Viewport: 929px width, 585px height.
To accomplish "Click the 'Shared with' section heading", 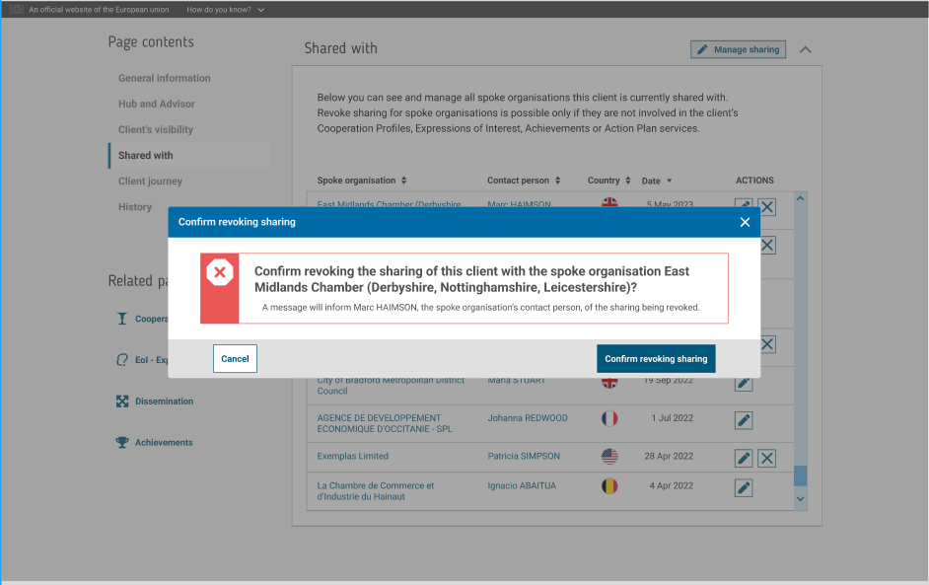I will [340, 48].
